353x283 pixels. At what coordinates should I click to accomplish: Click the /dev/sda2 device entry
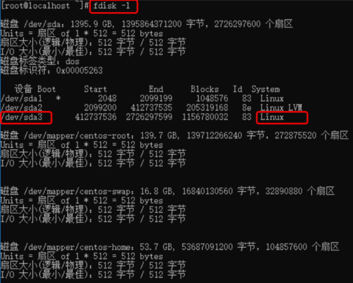pyautogui.click(x=21, y=108)
